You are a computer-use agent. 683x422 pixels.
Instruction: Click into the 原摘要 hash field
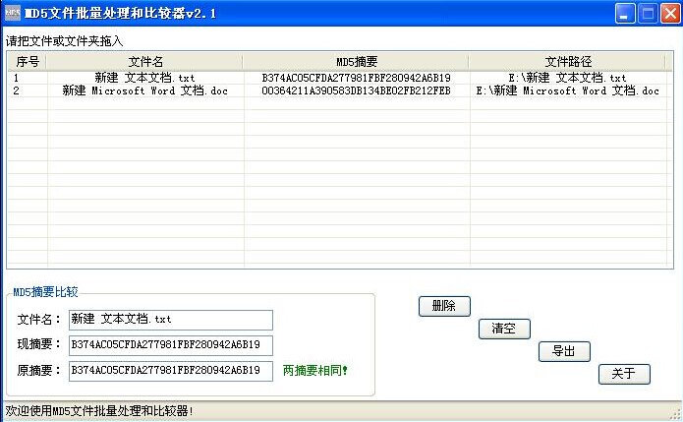[x=170, y=371]
